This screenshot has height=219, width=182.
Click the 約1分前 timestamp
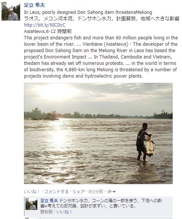[x=96, y=192]
